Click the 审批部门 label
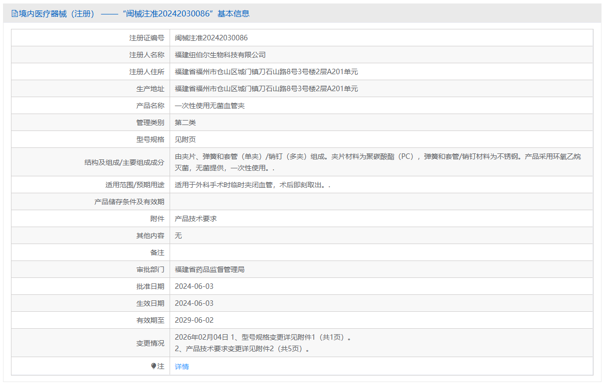This screenshot has height=386, width=605. tap(151, 269)
